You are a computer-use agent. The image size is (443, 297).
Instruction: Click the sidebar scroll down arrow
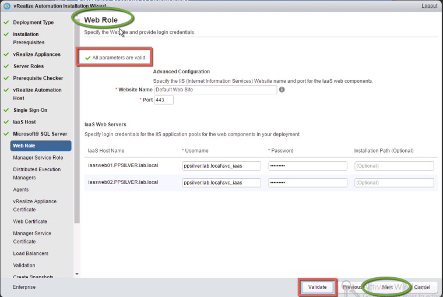pos(77,274)
